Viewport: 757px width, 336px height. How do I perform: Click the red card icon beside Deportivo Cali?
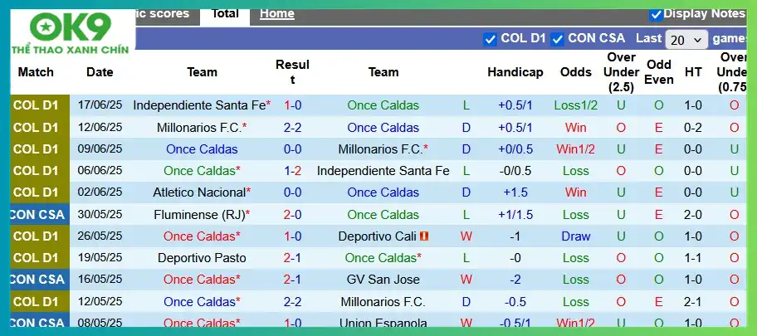coord(425,236)
